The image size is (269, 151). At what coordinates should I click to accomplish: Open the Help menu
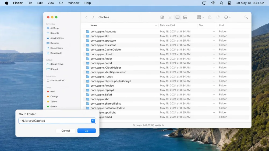87,3
